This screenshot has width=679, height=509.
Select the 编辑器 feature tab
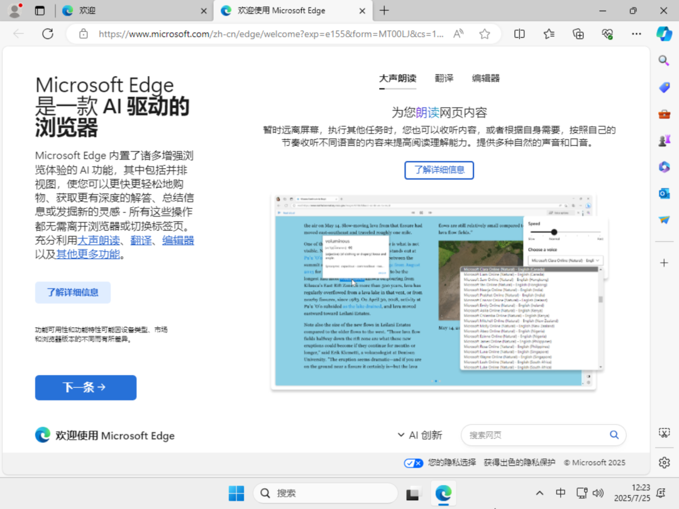tap(485, 79)
